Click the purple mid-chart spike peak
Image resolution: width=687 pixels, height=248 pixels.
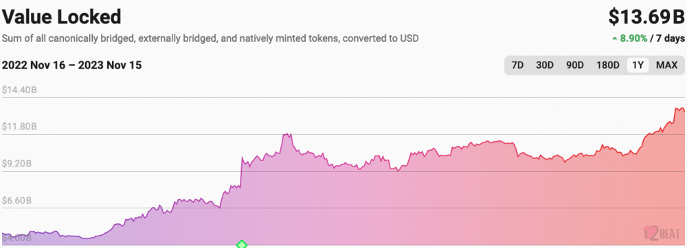pos(287,134)
